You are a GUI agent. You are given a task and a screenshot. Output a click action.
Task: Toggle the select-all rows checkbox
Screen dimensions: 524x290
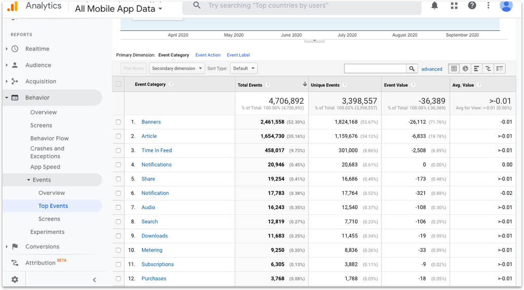tap(119, 84)
